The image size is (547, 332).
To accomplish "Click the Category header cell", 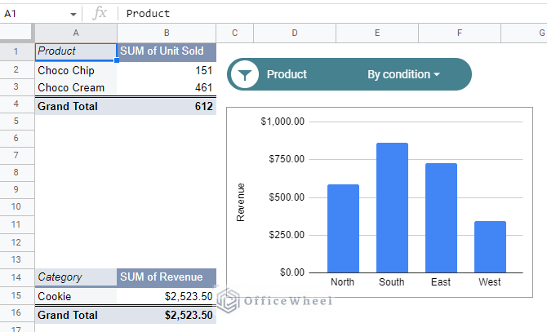I will [76, 277].
